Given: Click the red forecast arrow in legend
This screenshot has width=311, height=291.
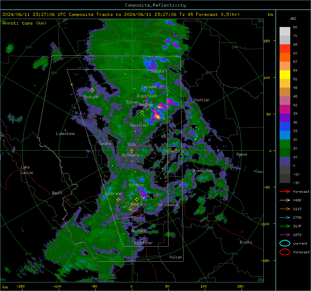Looking at the screenshot, I should click(x=285, y=191).
